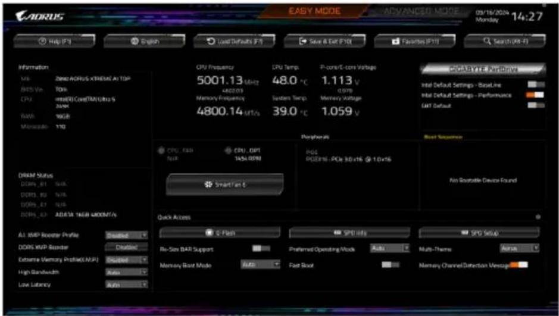Open the Preferred Operating Mode dropdown
559x316 pixels.
tap(390, 248)
